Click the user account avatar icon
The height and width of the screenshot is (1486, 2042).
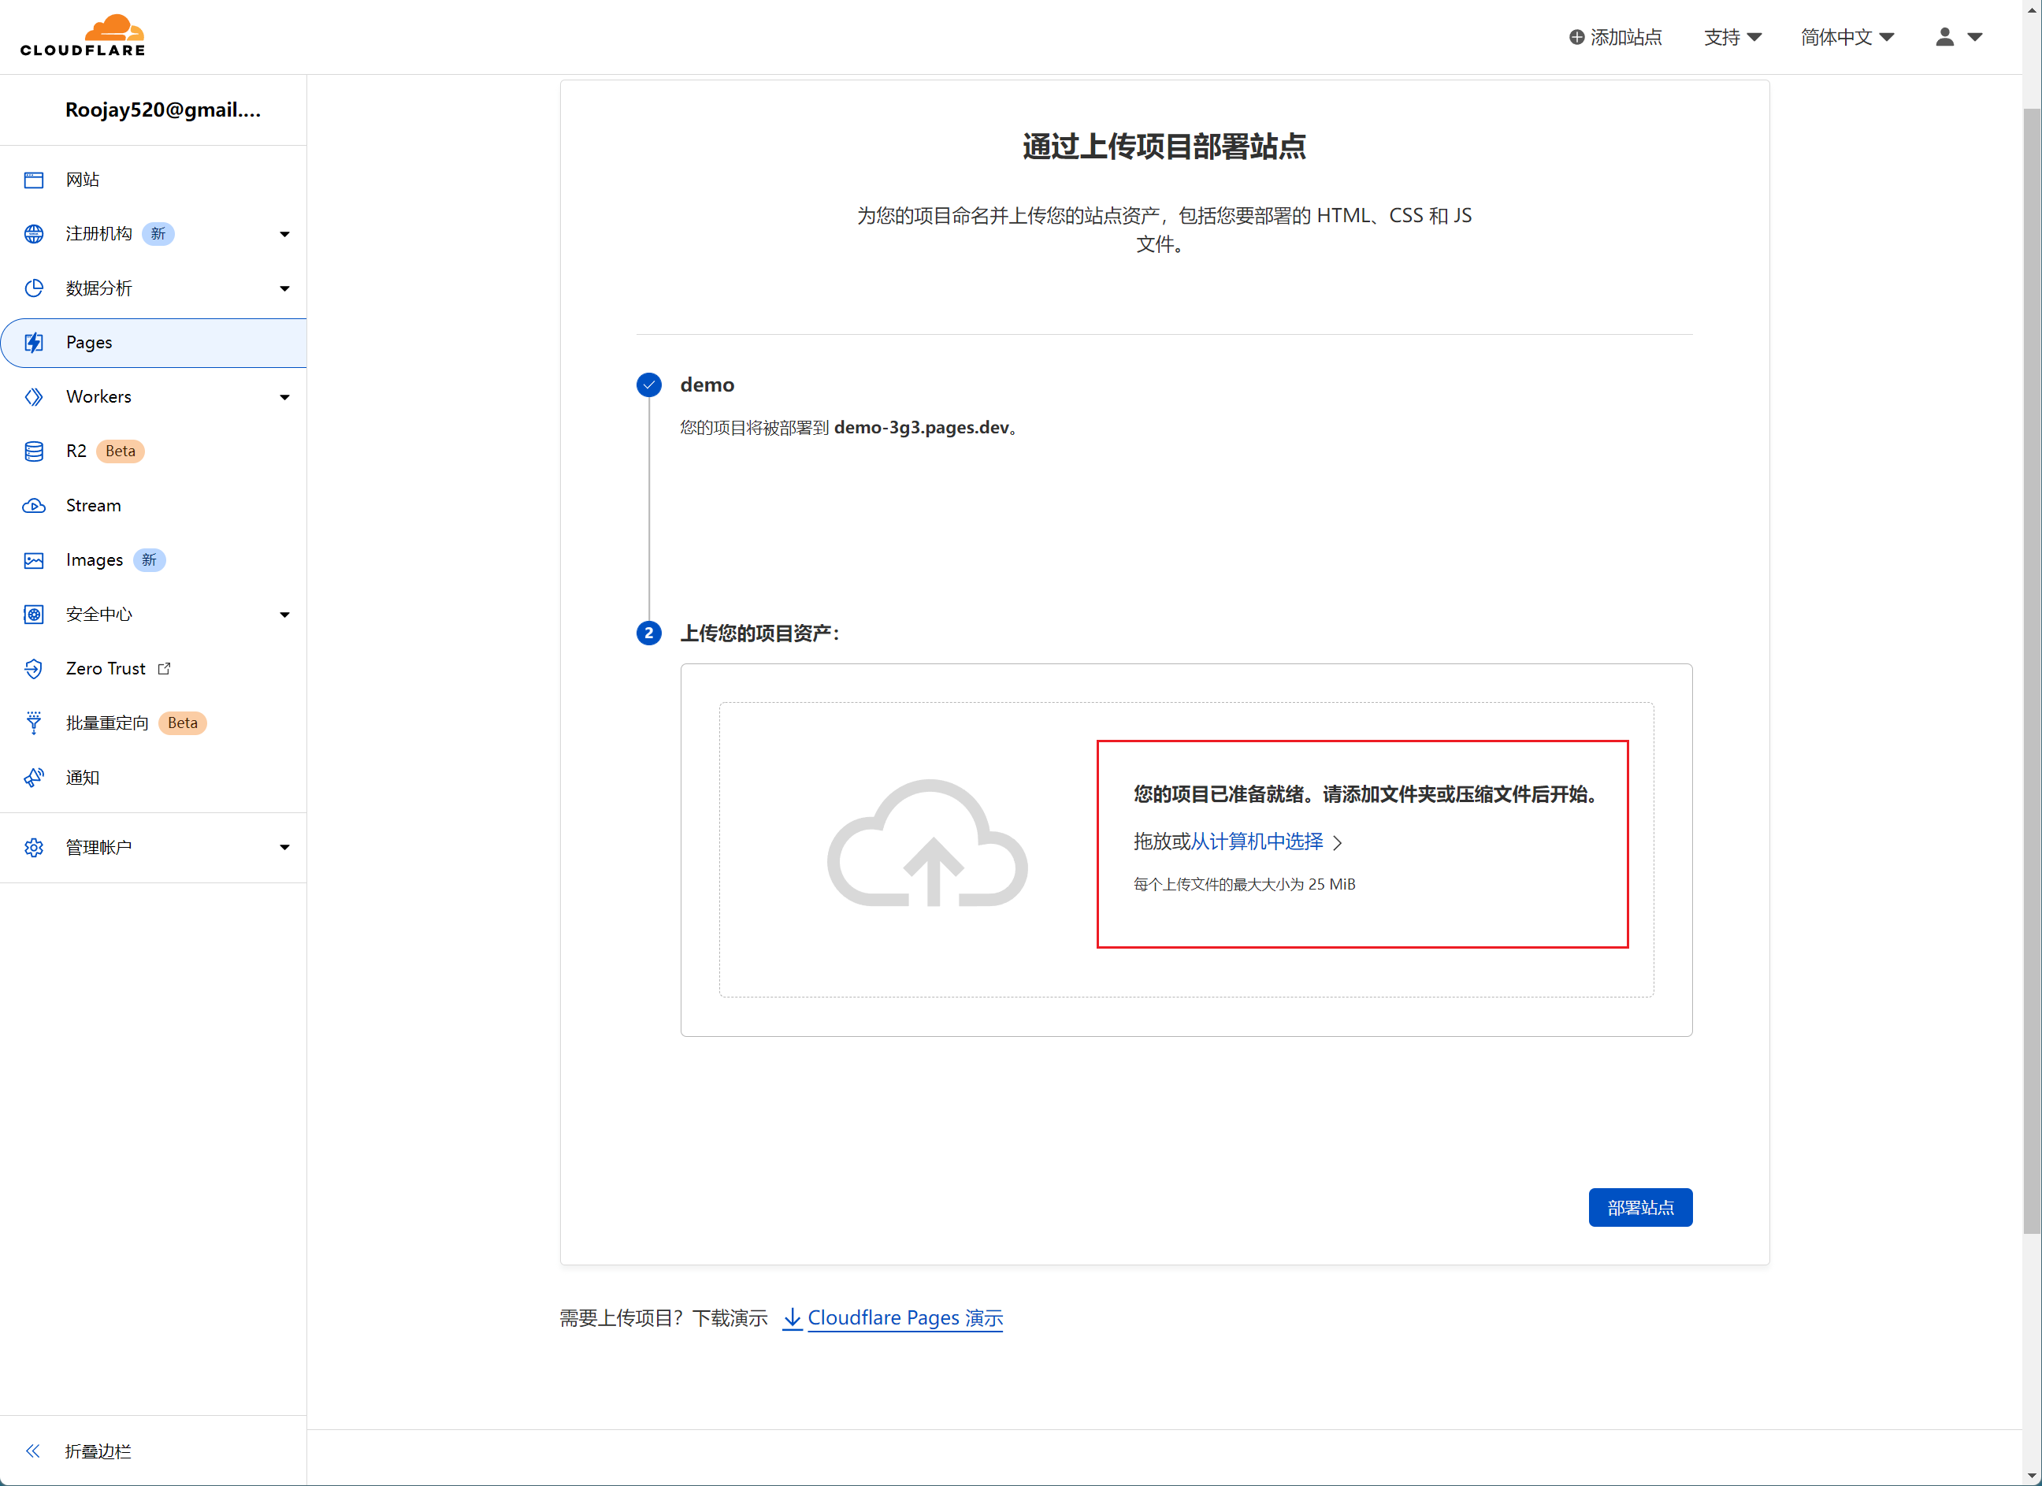[x=1945, y=37]
